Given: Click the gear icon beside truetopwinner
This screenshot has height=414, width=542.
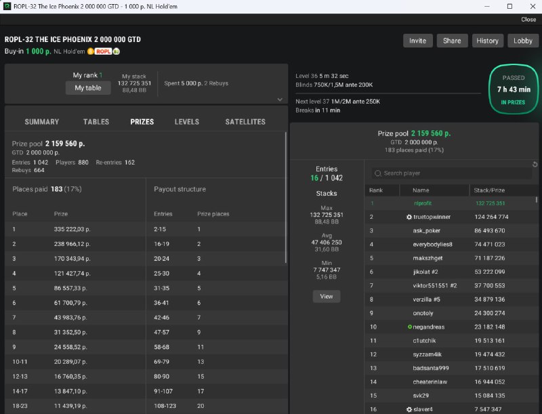Looking at the screenshot, I should (409, 217).
